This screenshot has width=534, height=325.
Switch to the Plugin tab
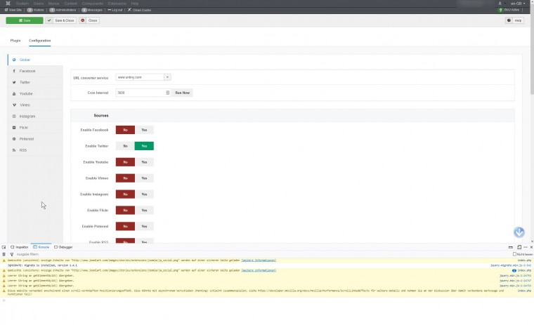click(15, 41)
